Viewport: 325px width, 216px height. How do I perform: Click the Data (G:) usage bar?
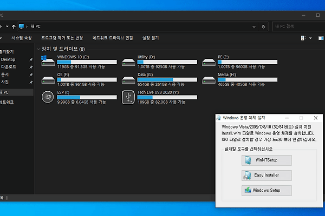point(167,80)
